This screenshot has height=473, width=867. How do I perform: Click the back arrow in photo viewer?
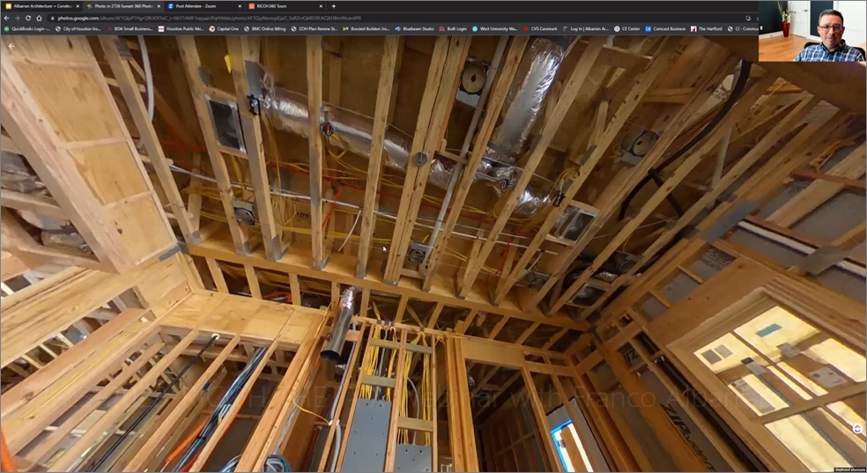[11, 46]
